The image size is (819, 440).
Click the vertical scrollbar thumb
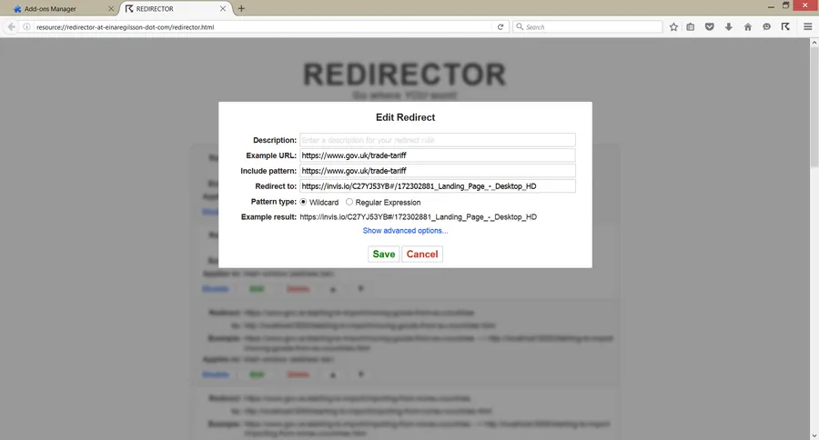click(x=814, y=108)
